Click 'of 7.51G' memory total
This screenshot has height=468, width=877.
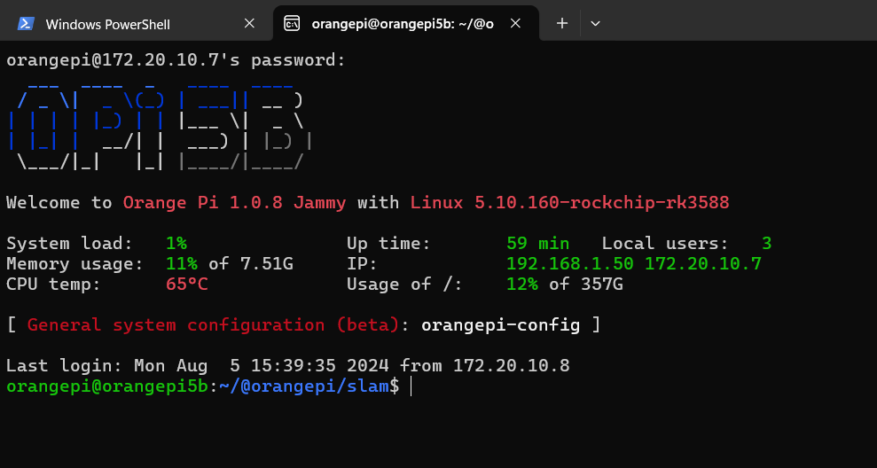251,263
